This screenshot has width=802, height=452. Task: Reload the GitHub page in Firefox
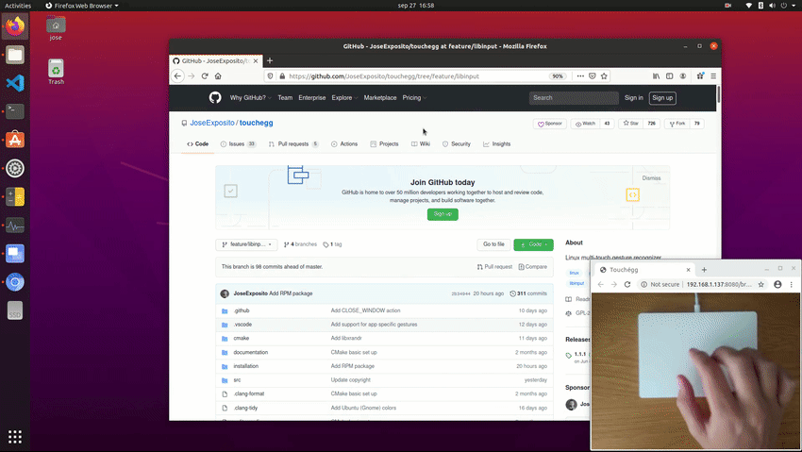(x=205, y=76)
